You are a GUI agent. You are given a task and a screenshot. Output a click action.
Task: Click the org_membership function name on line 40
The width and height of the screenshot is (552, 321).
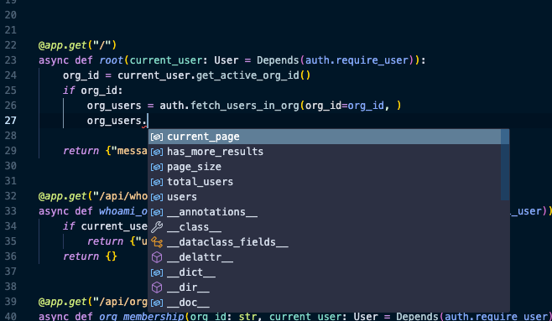[142, 317]
